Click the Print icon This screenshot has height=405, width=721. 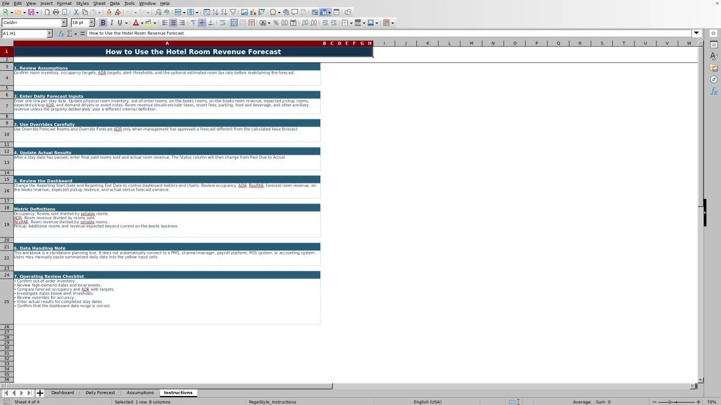tap(55, 12)
